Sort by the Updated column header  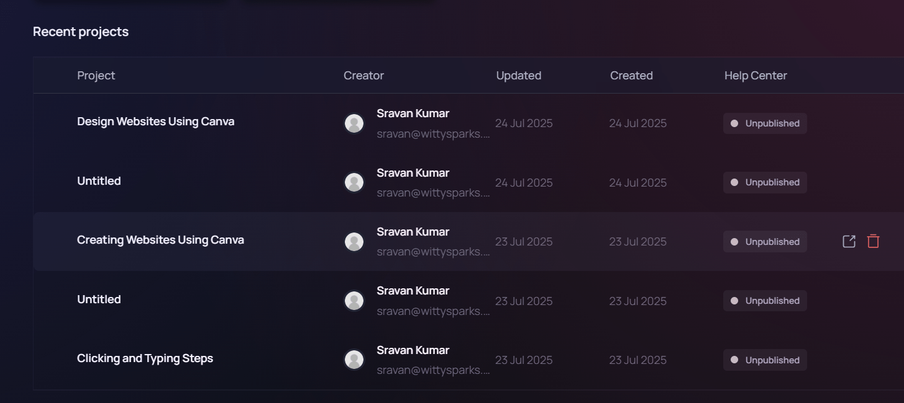(x=519, y=76)
